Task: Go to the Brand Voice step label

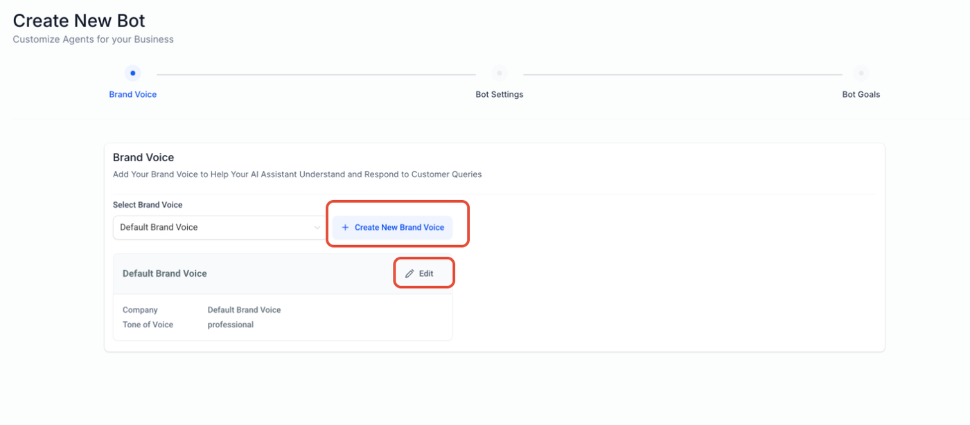Action: pyautogui.click(x=133, y=94)
